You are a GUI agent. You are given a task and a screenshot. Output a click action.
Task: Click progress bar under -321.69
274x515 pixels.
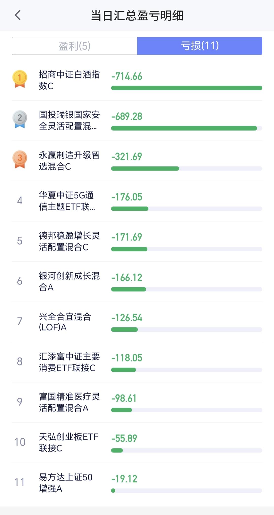tap(186, 169)
